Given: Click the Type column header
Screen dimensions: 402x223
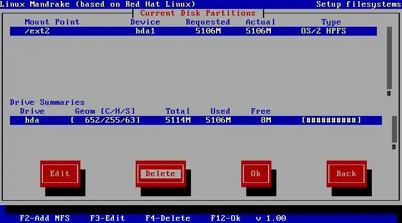Looking at the screenshot, I should (331, 22).
